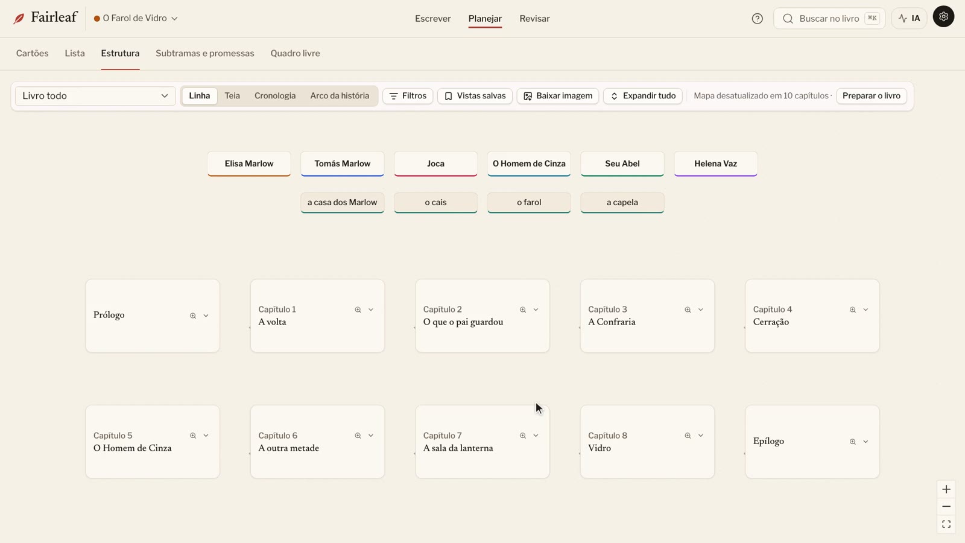Zoom into Capítulo 2 card
This screenshot has height=543, width=965.
[x=523, y=310]
